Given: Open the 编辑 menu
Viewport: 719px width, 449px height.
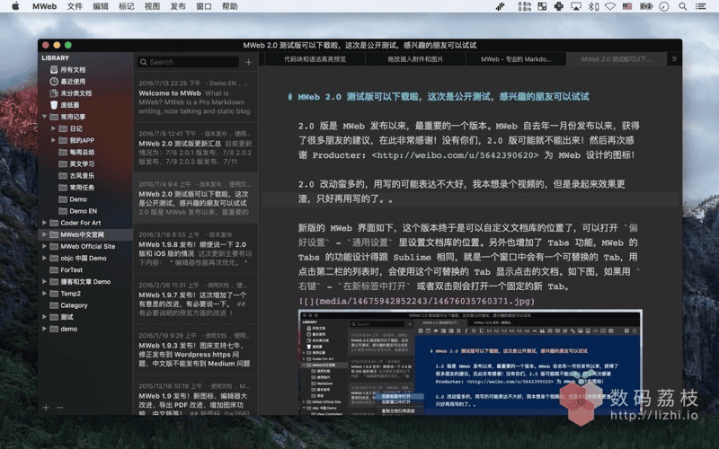Looking at the screenshot, I should click(101, 6).
